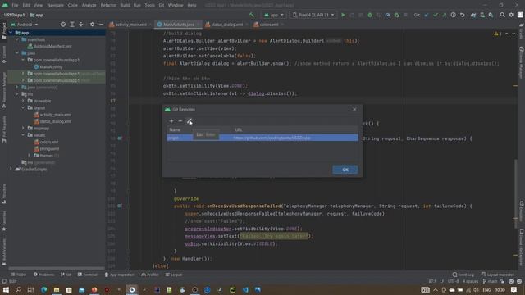Open IDE settings gear in toolbar
Viewport: 525px width, 295px height.
pos(511,15)
